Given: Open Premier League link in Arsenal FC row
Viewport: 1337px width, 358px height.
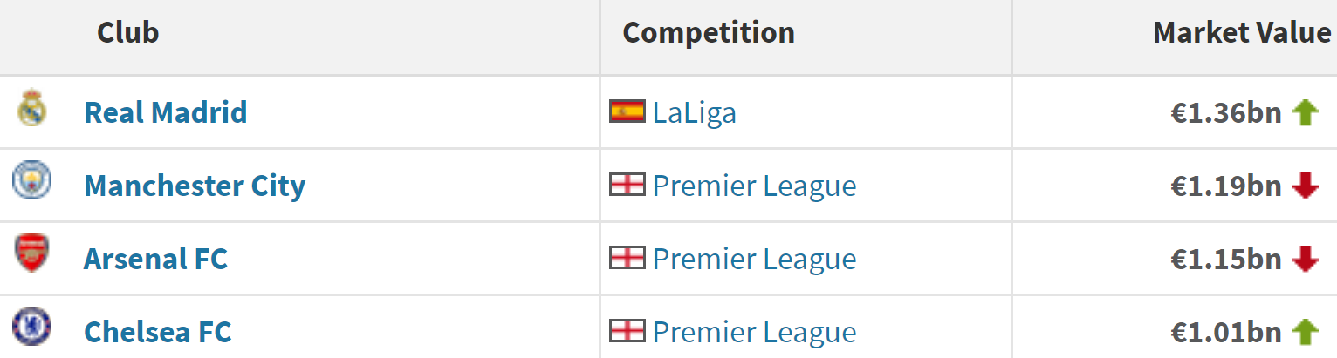Looking at the screenshot, I should coord(754,259).
